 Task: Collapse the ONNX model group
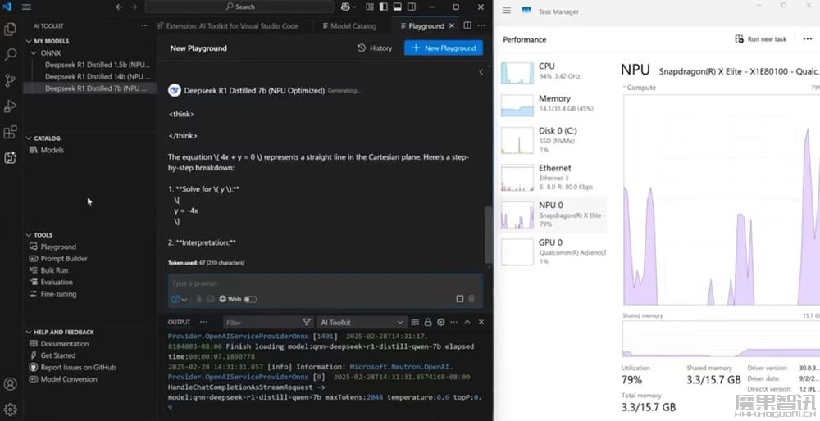coord(50,52)
